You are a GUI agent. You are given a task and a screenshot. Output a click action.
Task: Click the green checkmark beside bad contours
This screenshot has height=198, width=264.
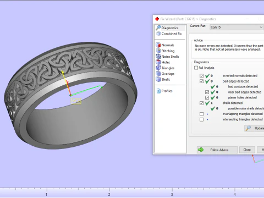point(213,86)
